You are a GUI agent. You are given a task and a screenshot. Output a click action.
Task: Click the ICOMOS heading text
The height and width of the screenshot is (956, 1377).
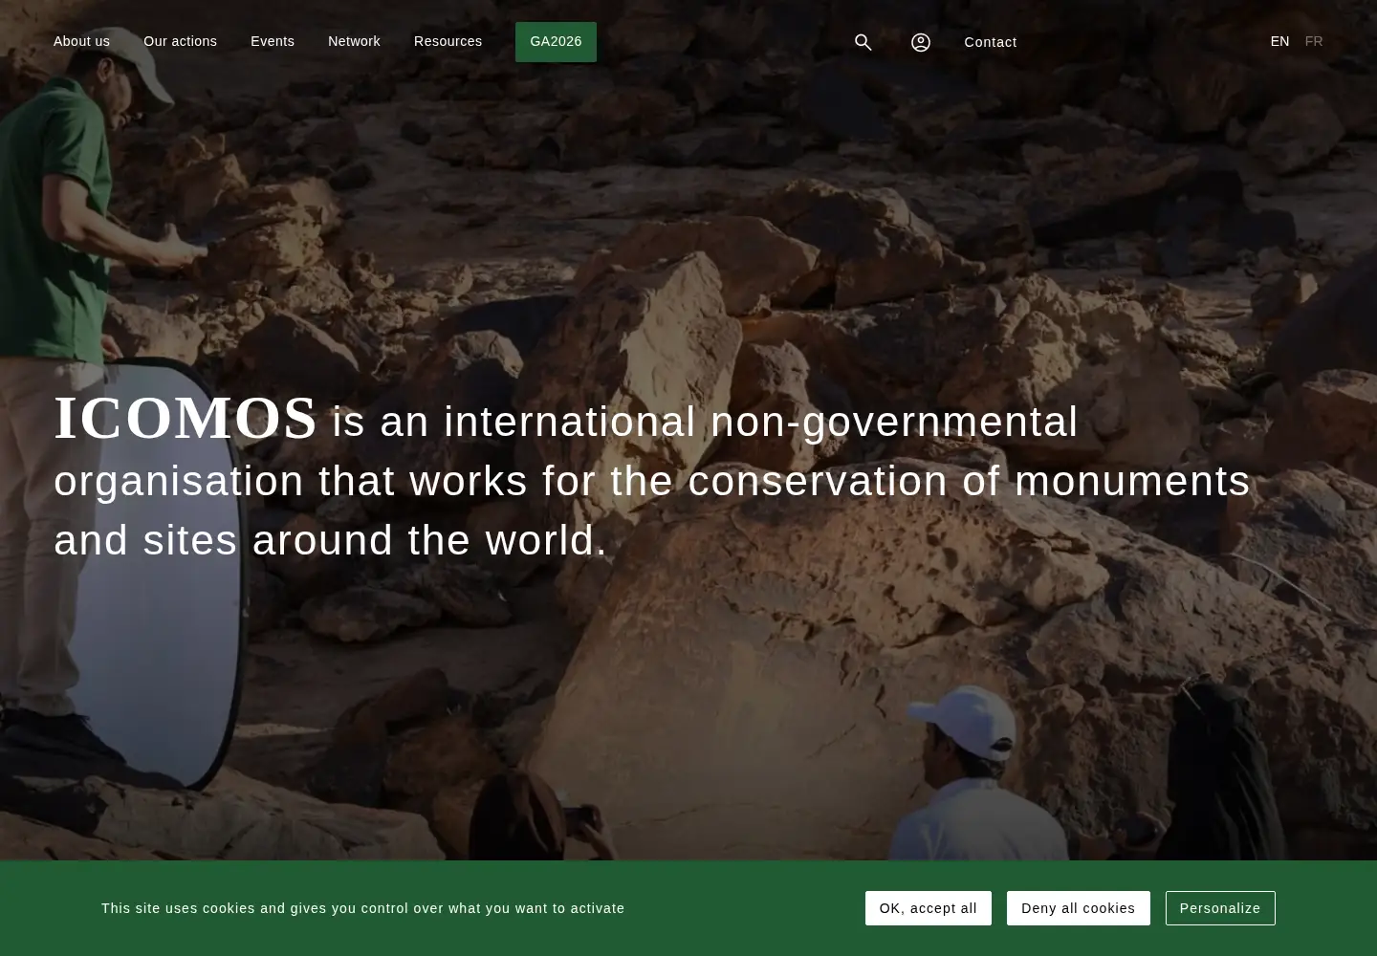(185, 419)
